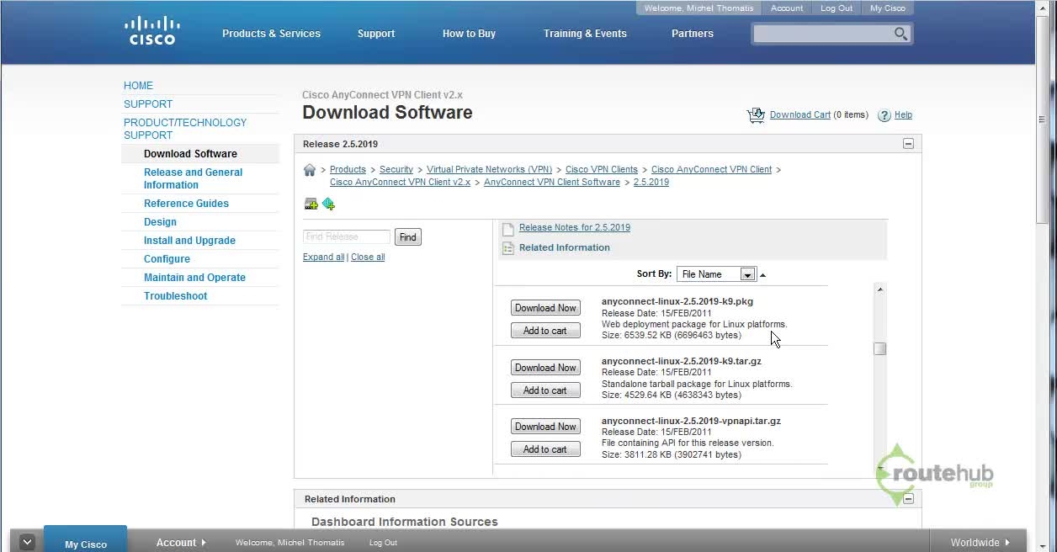Click the down-chevron button in bottom bar

point(27,542)
